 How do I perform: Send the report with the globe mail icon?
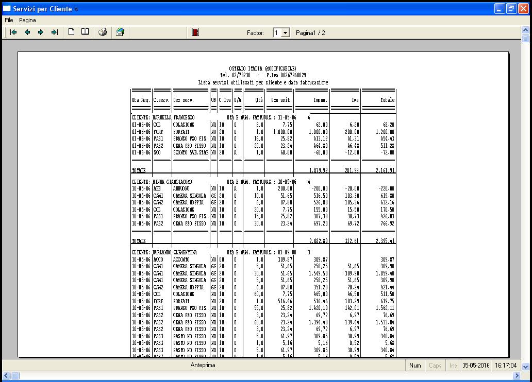120,32
